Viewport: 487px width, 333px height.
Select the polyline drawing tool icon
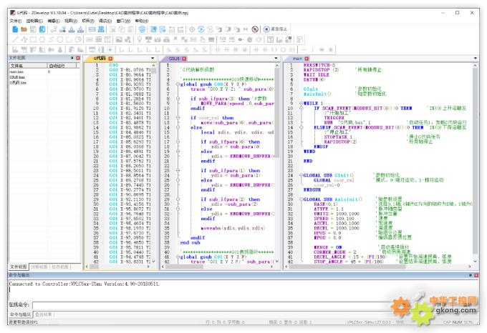(x=24, y=39)
